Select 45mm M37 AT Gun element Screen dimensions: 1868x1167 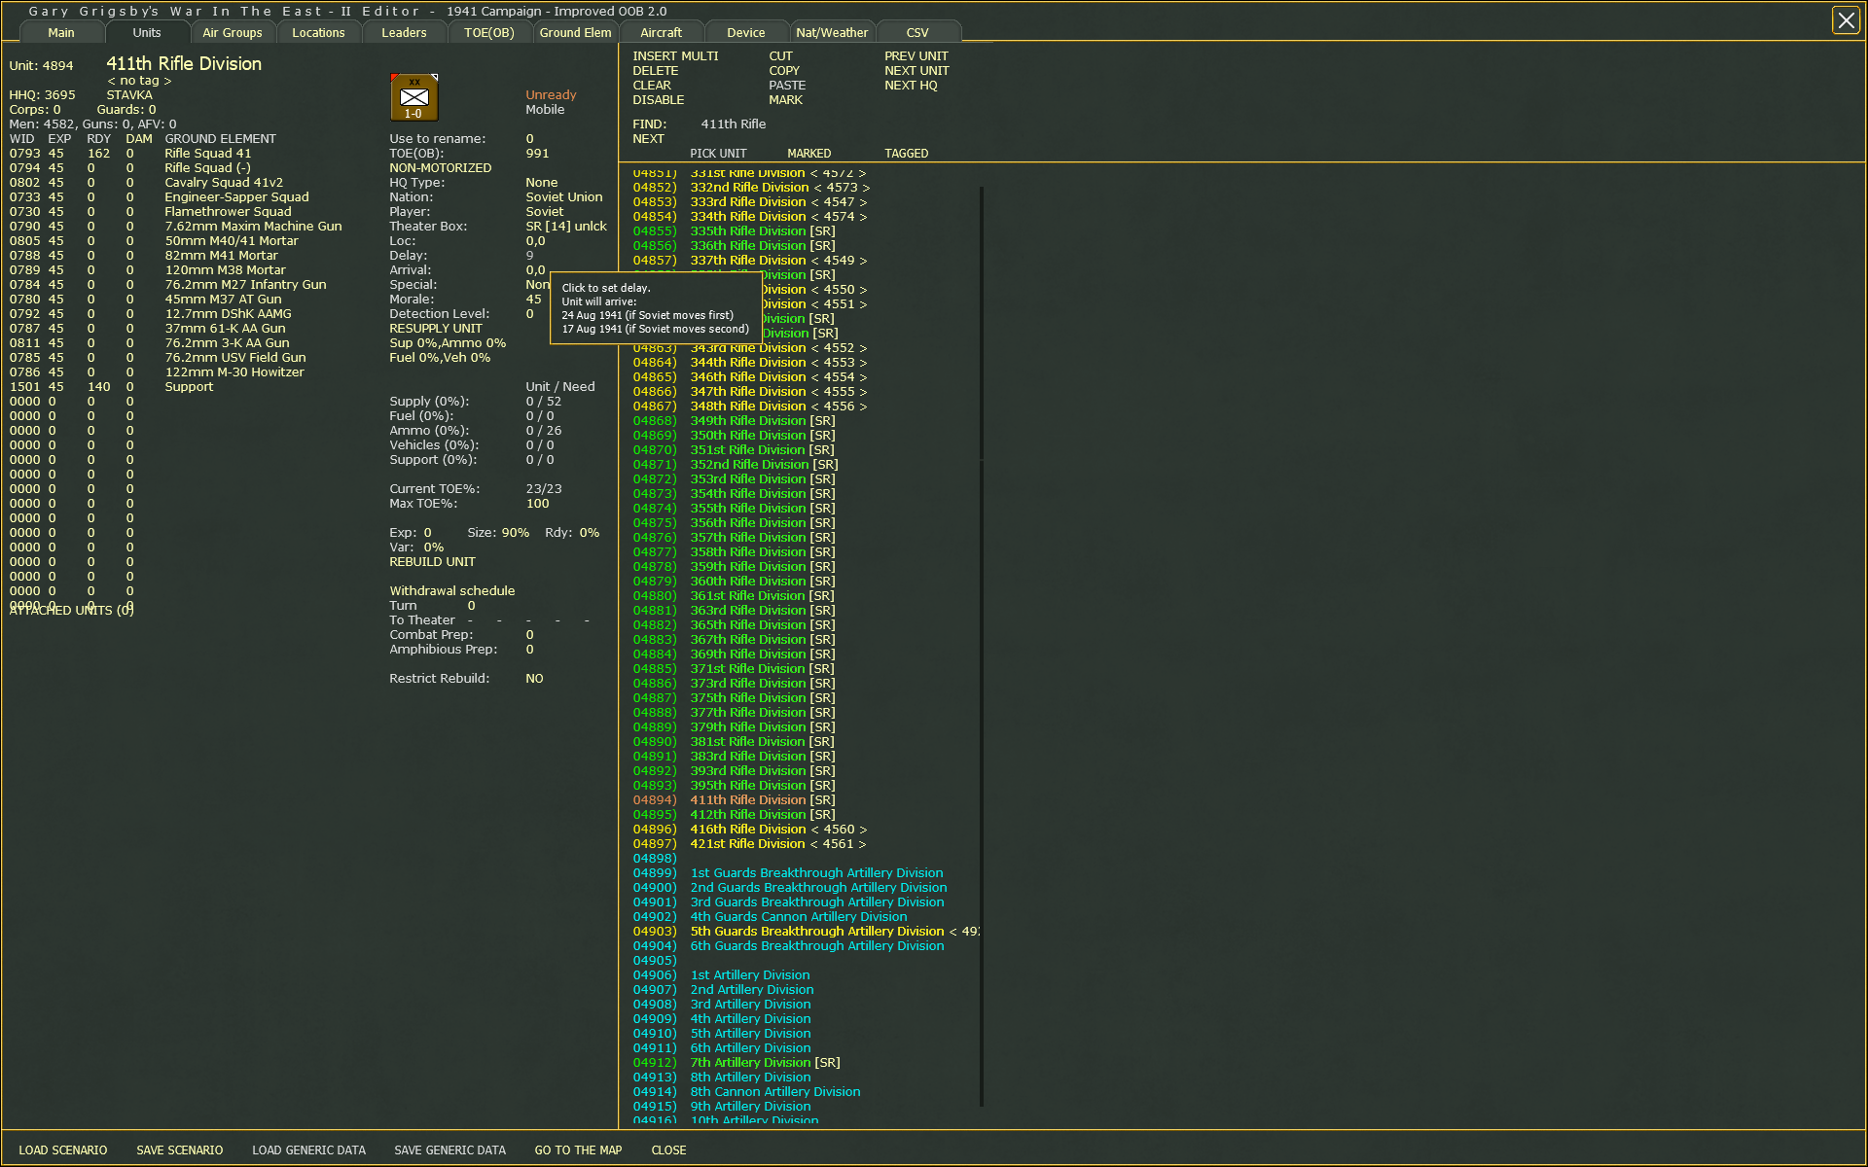(x=223, y=300)
